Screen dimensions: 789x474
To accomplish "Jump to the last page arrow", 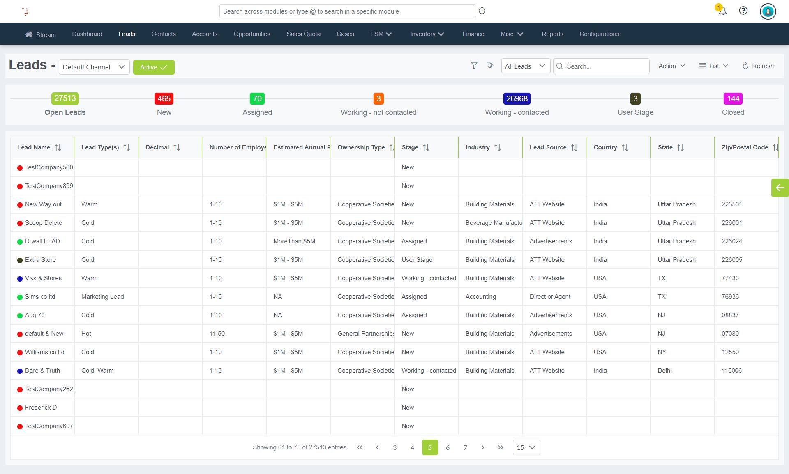I will (500, 447).
